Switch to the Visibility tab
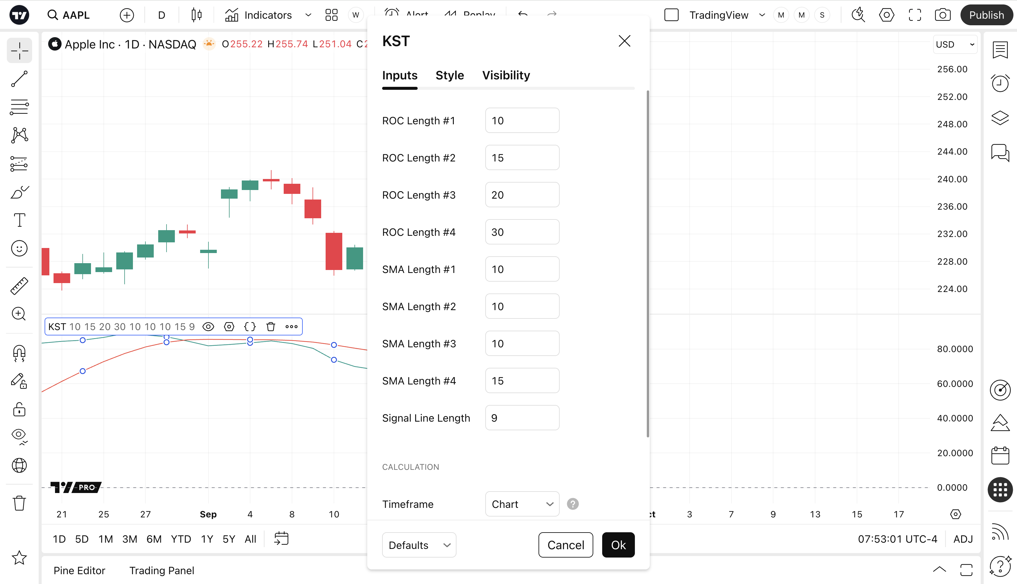 (506, 76)
